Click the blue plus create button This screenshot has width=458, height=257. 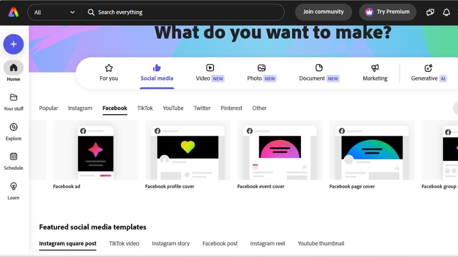click(13, 44)
